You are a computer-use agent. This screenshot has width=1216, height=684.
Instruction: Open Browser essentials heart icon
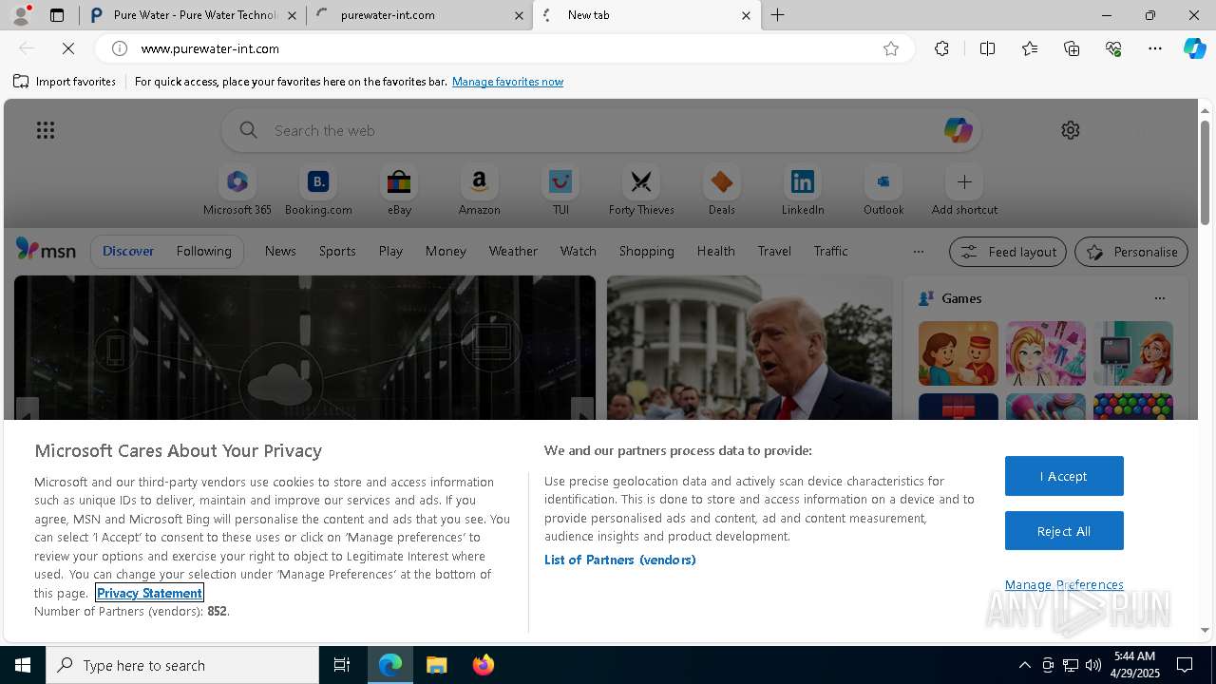coord(1113,48)
